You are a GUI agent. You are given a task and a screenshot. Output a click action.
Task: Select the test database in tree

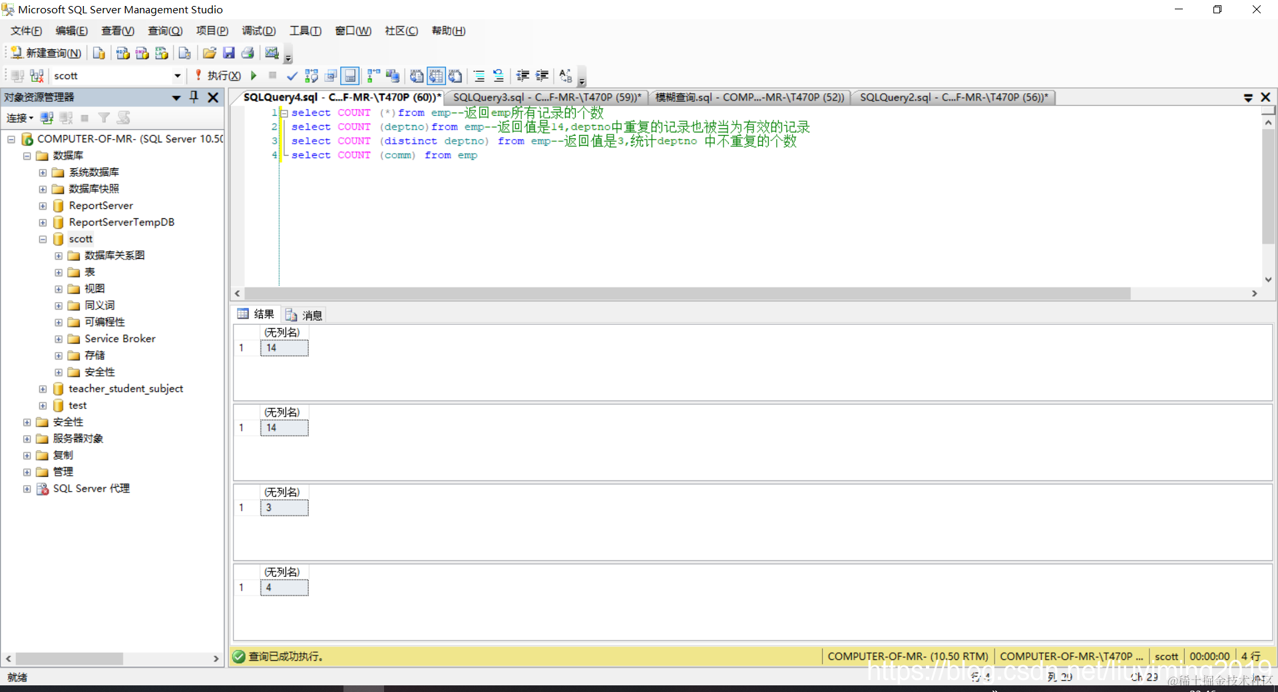(x=77, y=405)
